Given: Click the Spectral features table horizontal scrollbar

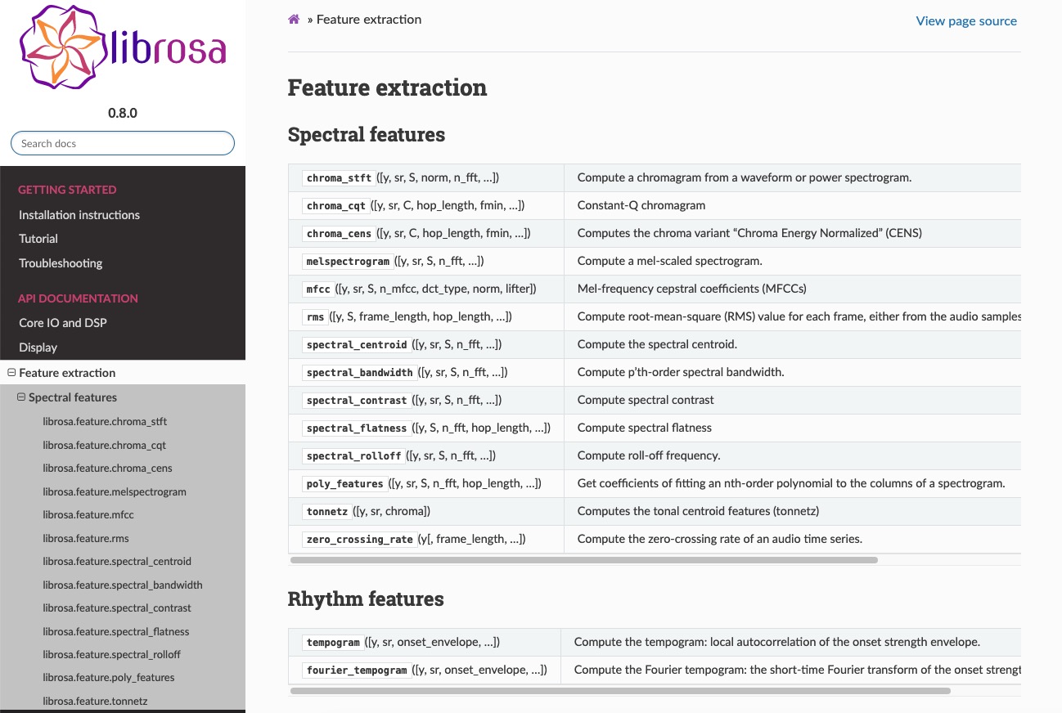Looking at the screenshot, I should click(x=583, y=560).
